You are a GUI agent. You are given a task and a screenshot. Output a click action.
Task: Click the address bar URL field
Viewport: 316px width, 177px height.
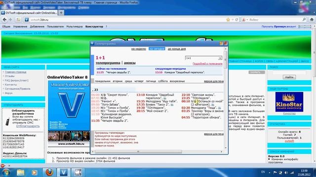click(x=127, y=20)
